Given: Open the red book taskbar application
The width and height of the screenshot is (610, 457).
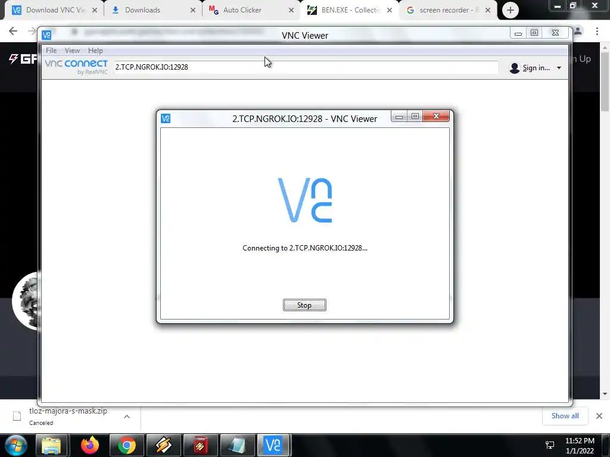Looking at the screenshot, I should pos(200,445).
